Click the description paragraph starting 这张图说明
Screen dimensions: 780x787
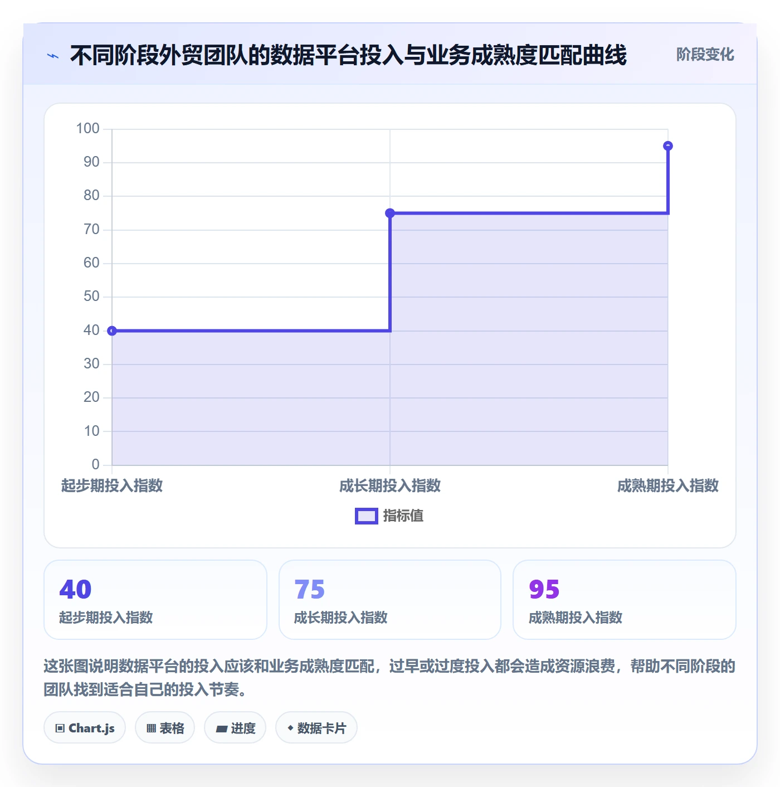(390, 678)
